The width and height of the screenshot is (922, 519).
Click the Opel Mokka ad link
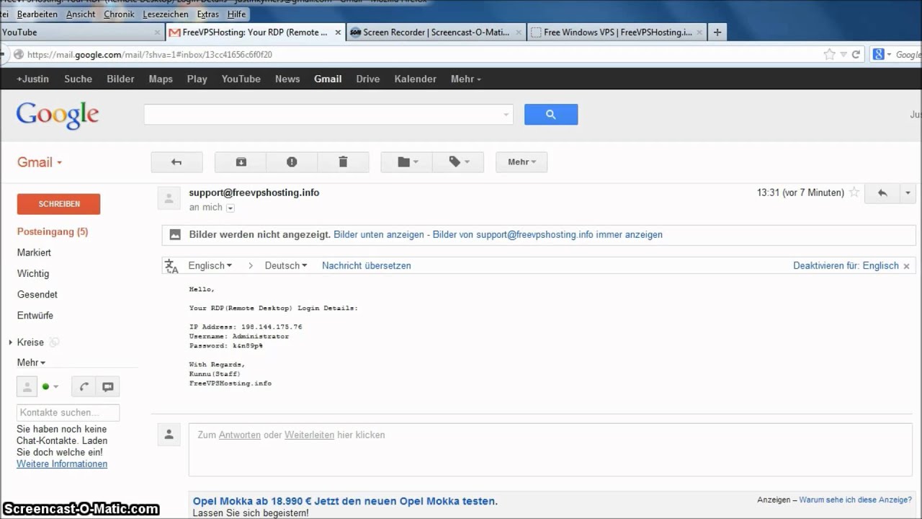tap(345, 501)
